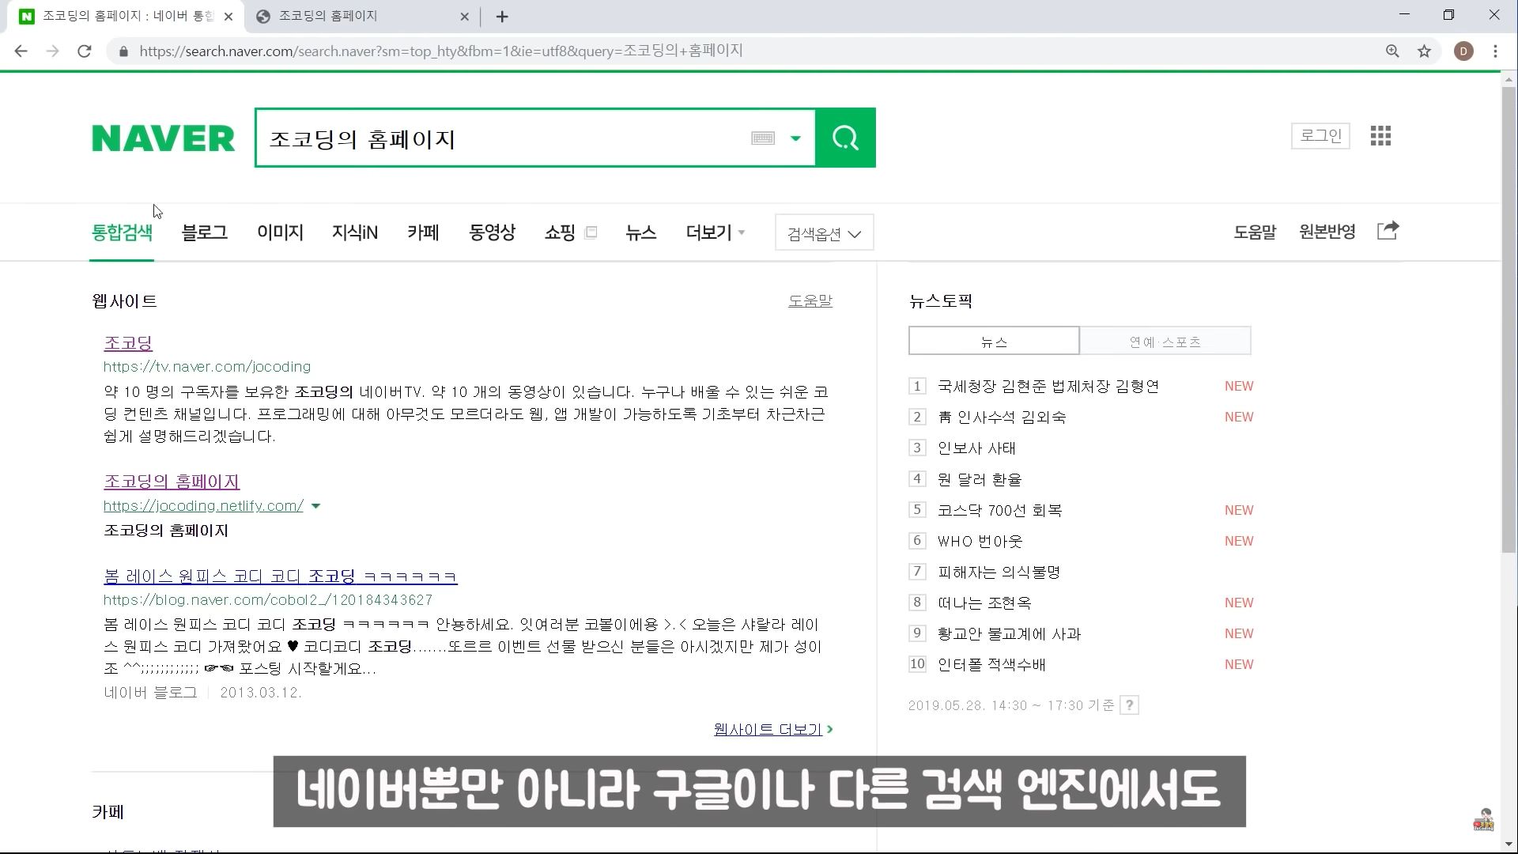This screenshot has height=854, width=1518.
Task: Select the 카페 tab
Action: (x=423, y=232)
